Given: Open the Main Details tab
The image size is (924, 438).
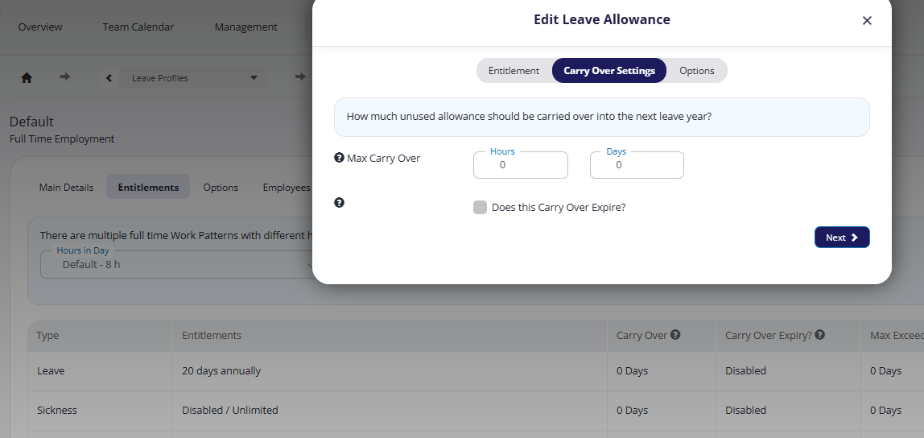Looking at the screenshot, I should [66, 188].
